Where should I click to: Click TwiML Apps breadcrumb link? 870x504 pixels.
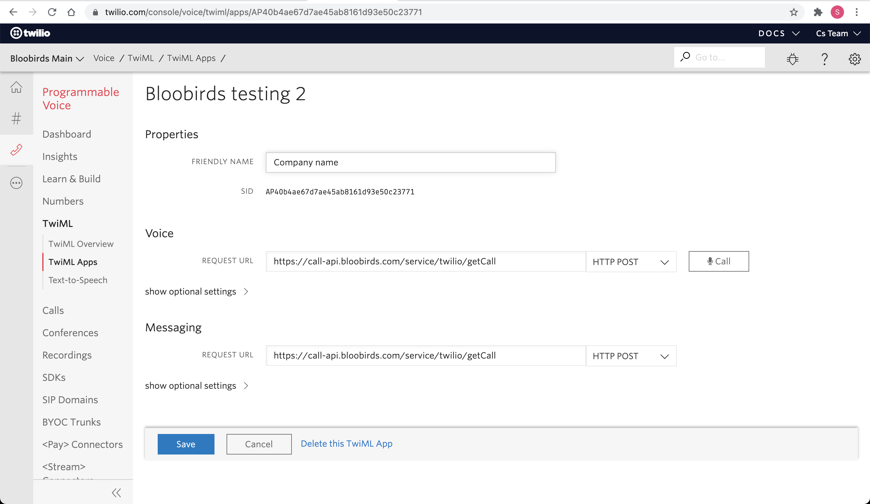click(191, 58)
